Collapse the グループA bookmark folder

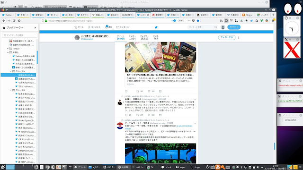point(11,71)
